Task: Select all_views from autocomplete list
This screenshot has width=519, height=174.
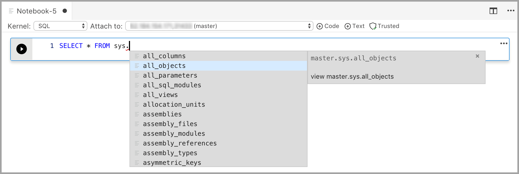Action: tap(160, 95)
